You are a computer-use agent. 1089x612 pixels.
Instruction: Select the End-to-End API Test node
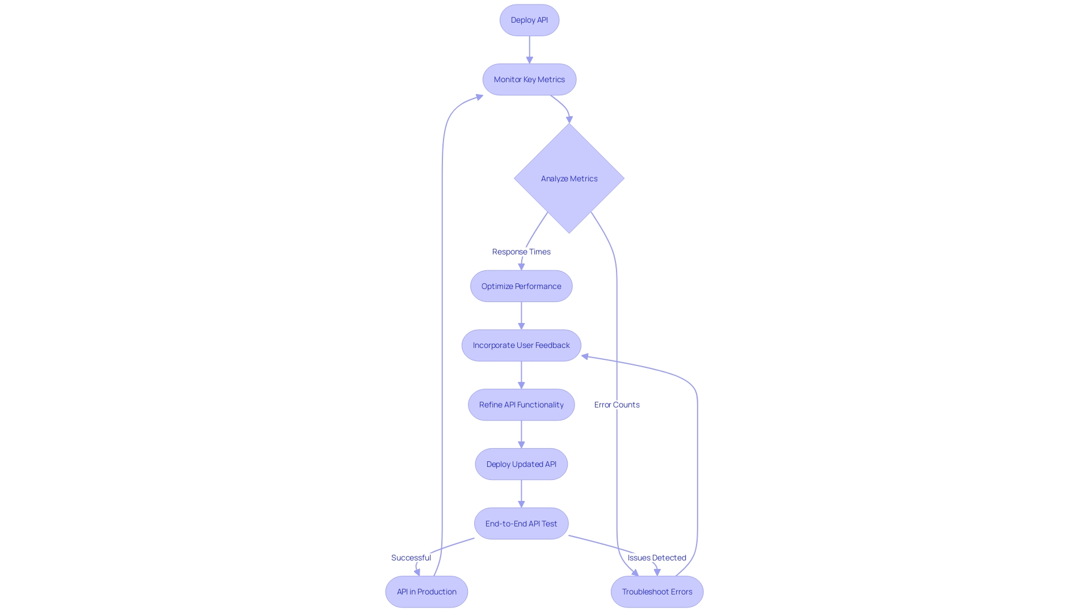[521, 523]
